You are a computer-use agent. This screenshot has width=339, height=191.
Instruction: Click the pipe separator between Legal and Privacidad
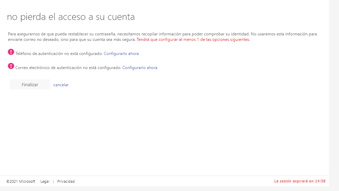tap(53, 181)
